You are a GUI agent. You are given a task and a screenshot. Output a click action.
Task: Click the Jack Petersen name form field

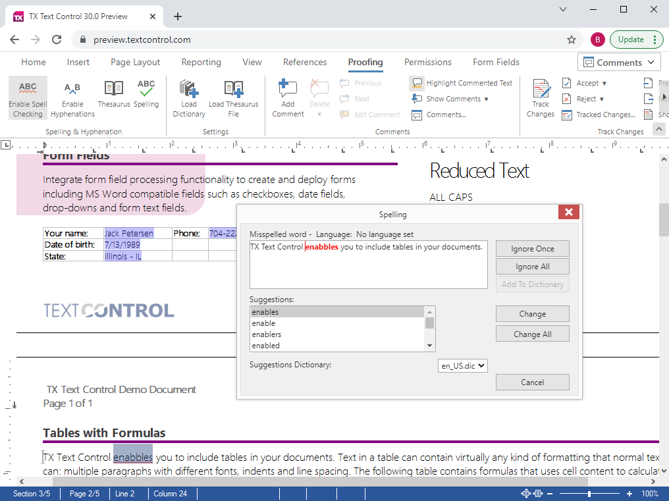[129, 234]
